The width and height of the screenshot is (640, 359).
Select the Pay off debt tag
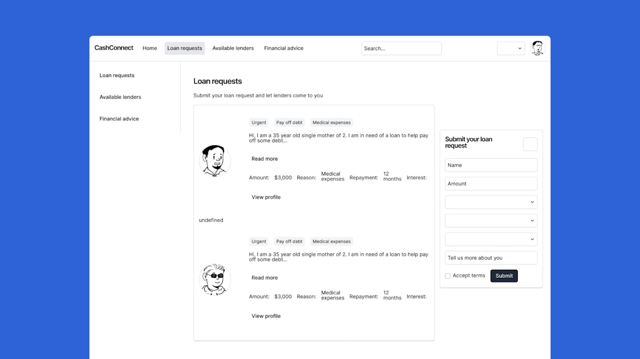(x=289, y=122)
